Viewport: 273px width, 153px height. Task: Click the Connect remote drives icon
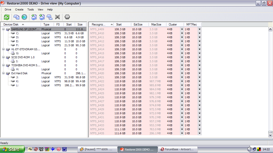click(50, 17)
